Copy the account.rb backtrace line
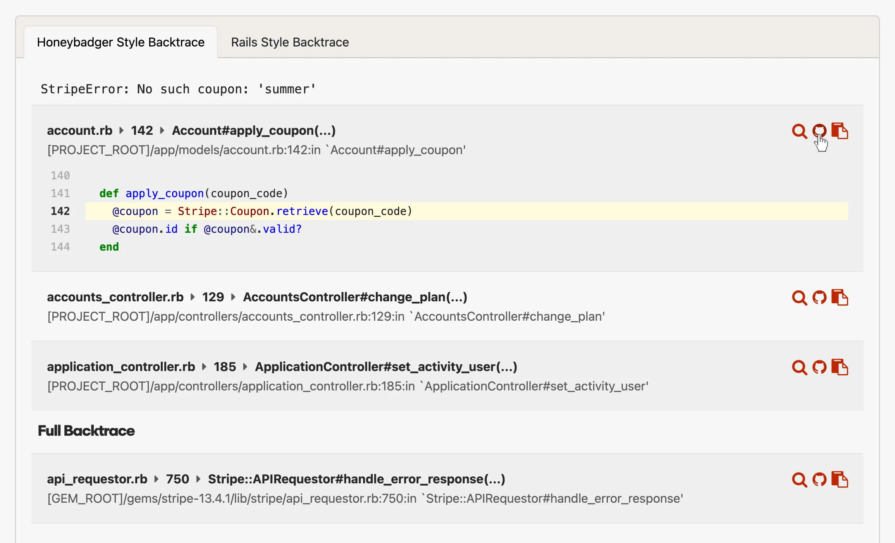The height and width of the screenshot is (543, 895). [840, 132]
